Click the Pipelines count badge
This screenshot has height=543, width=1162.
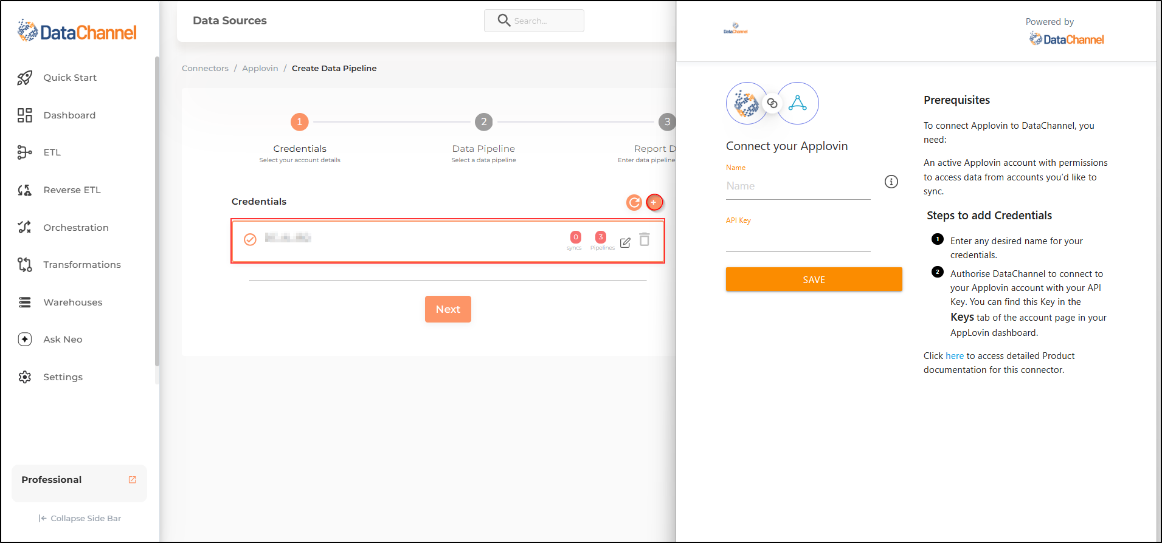[x=601, y=237]
